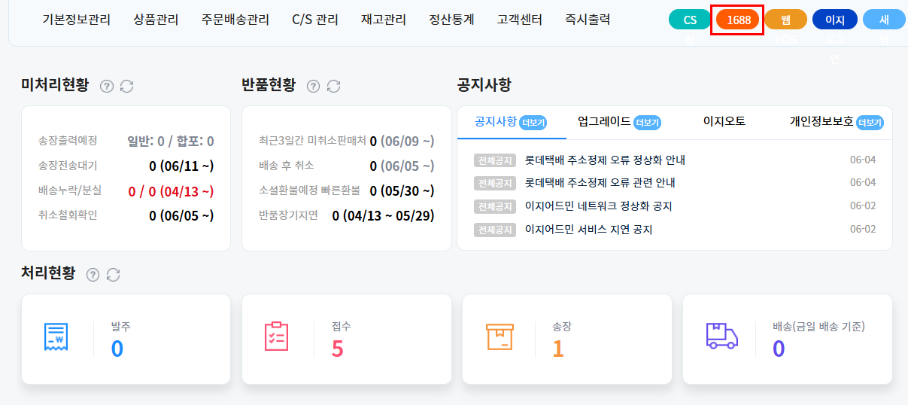Viewport: 908px width, 405px height.
Task: Click 더보기 badge beside 개인정보보호
Action: (x=870, y=122)
